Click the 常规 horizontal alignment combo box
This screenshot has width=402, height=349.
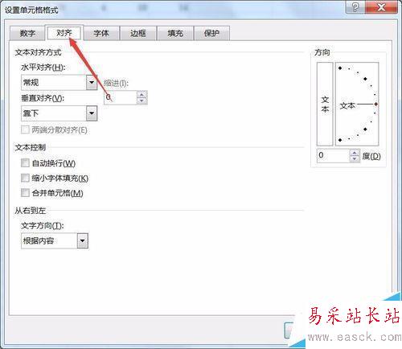tap(59, 82)
